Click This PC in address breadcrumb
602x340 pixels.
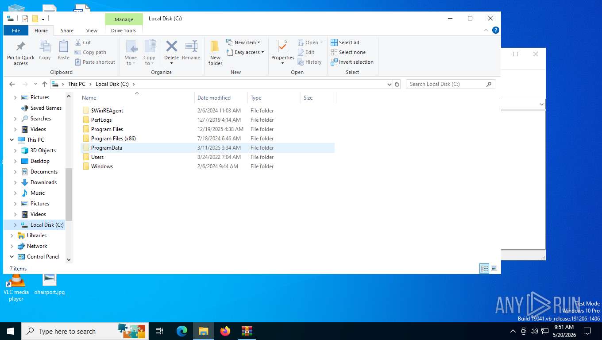(77, 84)
